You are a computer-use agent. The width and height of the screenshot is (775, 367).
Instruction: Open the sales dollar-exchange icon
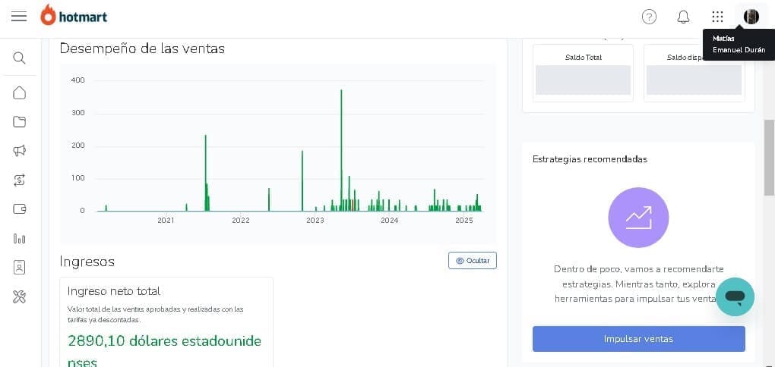20,180
